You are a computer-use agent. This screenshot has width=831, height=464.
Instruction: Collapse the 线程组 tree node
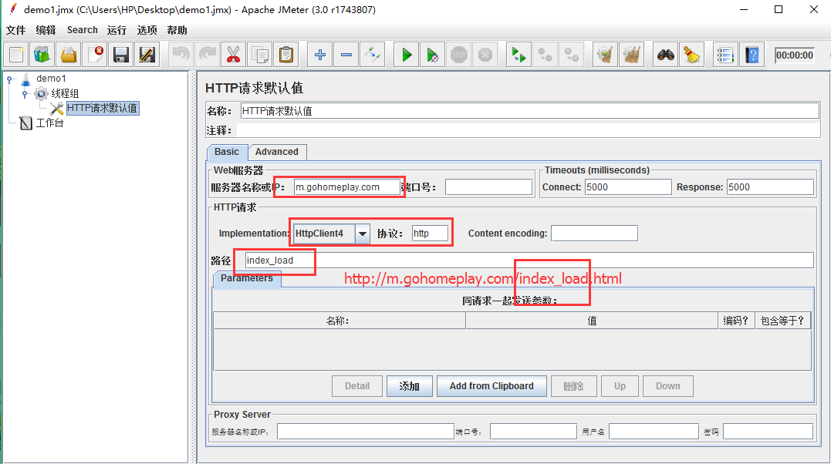(25, 94)
